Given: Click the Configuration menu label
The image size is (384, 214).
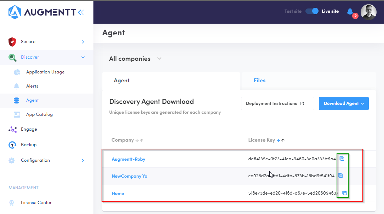Looking at the screenshot, I should (35, 160).
